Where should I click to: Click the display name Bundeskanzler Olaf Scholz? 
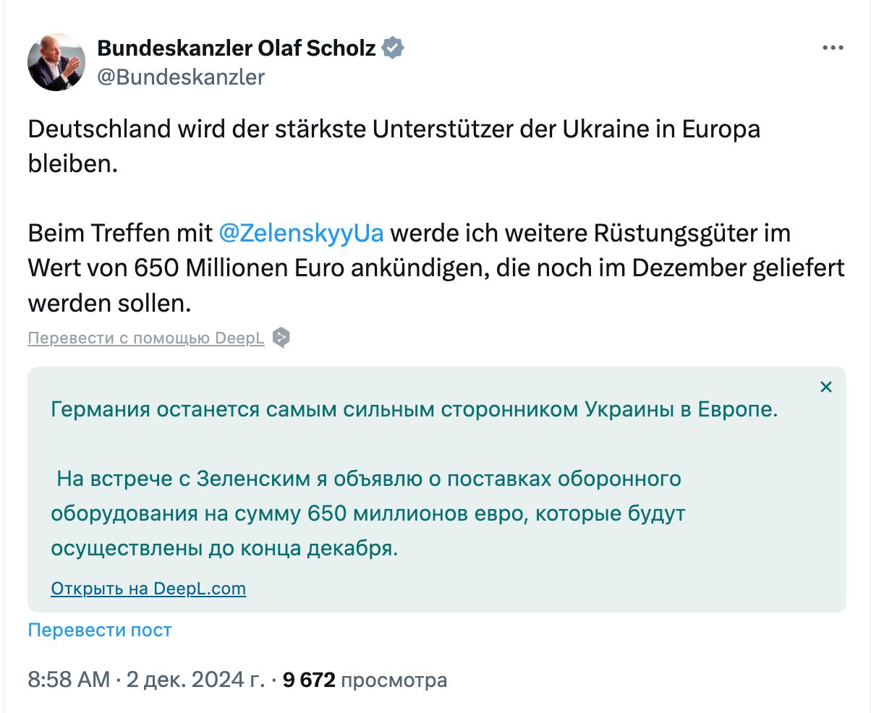tap(237, 48)
